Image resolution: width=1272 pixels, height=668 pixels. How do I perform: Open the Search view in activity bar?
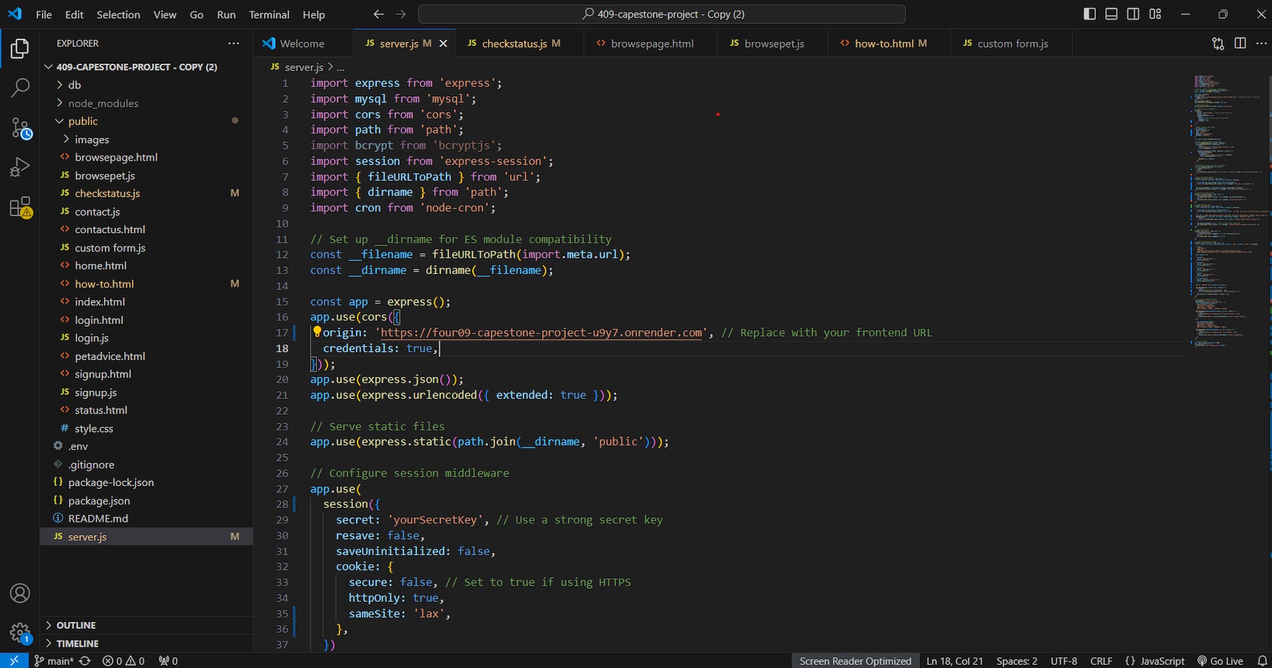point(20,88)
